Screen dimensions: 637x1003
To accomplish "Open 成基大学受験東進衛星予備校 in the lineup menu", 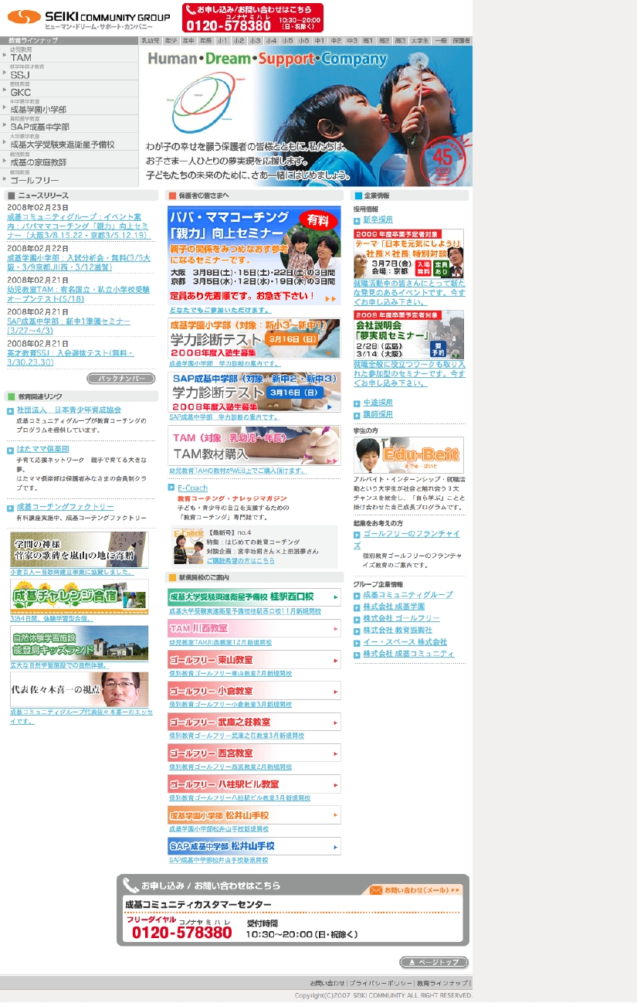I will [x=69, y=142].
